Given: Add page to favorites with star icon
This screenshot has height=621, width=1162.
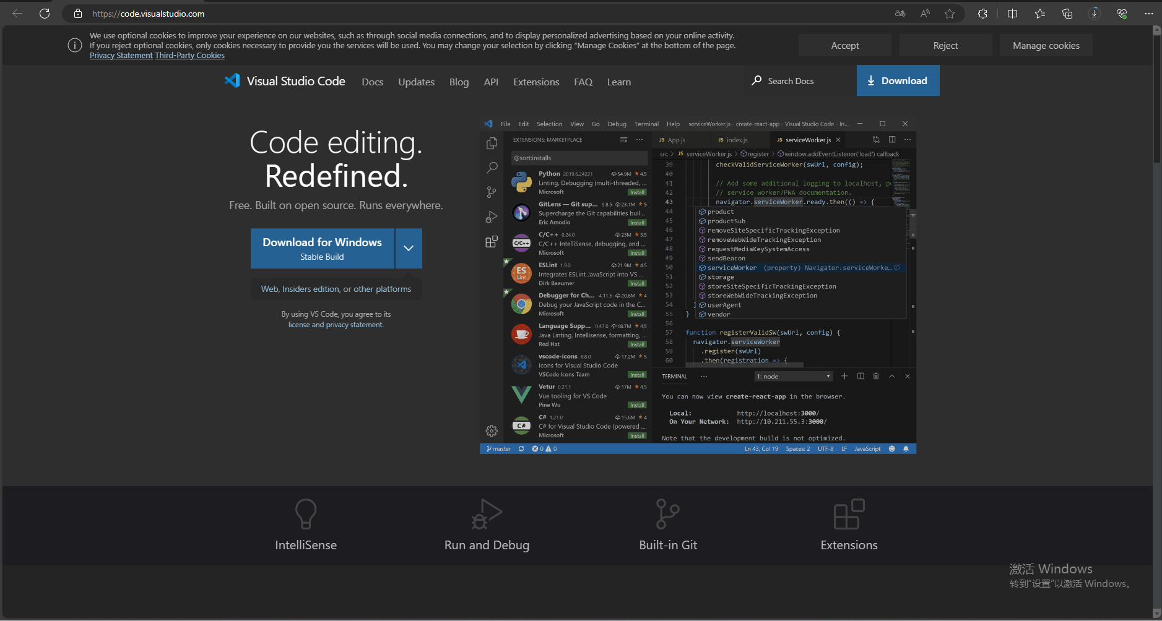Looking at the screenshot, I should tap(950, 13).
